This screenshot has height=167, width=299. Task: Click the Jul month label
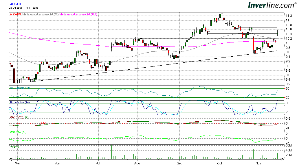click(98, 163)
